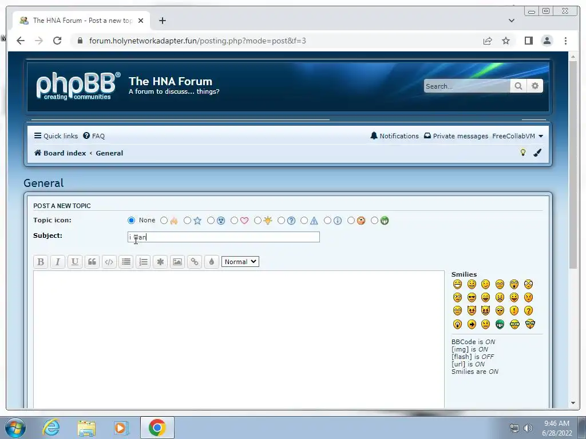
Task: Open the Windows Start menu
Action: click(x=15, y=428)
